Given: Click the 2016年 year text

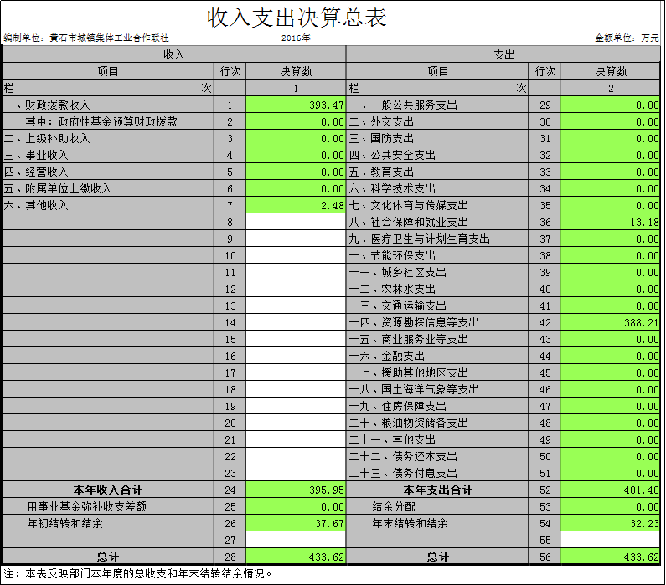Looking at the screenshot, I should [x=296, y=38].
